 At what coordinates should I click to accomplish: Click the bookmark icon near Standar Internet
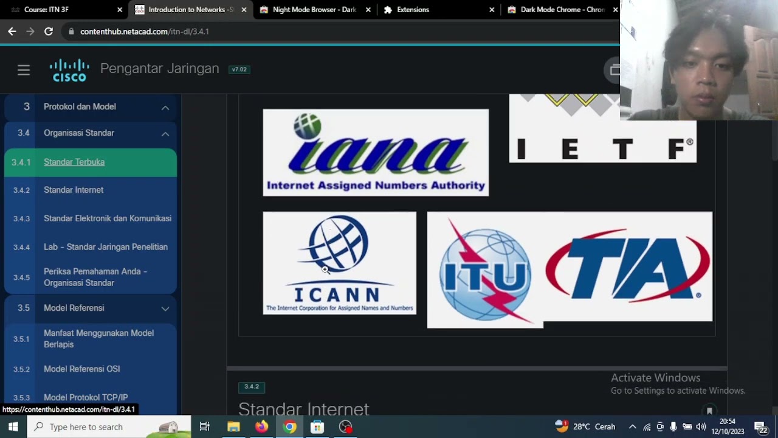709,411
